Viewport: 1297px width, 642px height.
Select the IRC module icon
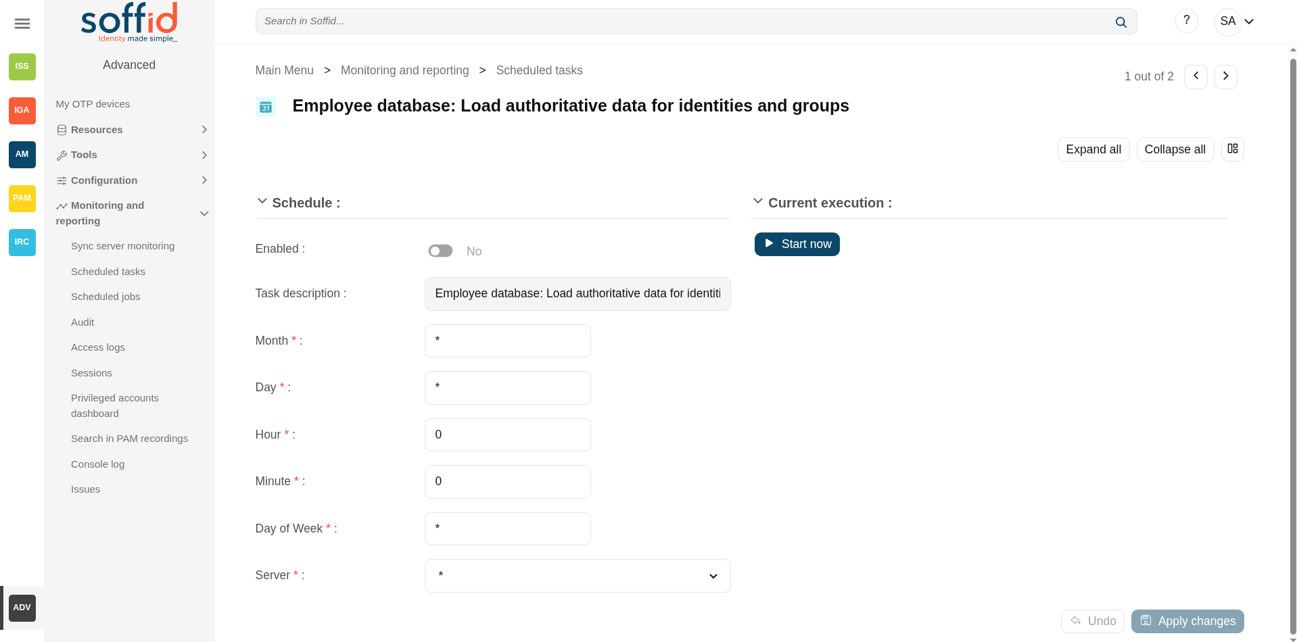[x=22, y=242]
